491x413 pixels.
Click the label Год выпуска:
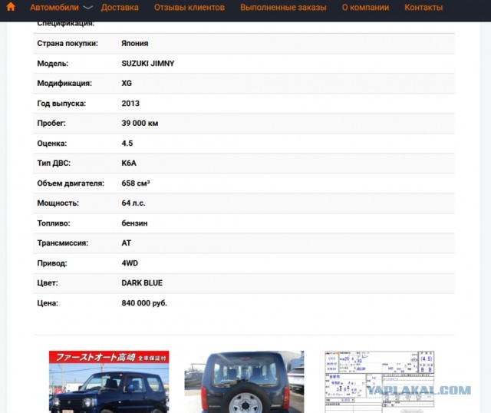tap(61, 104)
